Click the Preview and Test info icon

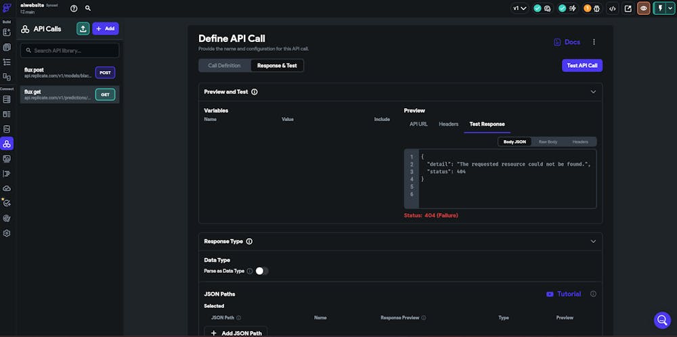pos(255,92)
